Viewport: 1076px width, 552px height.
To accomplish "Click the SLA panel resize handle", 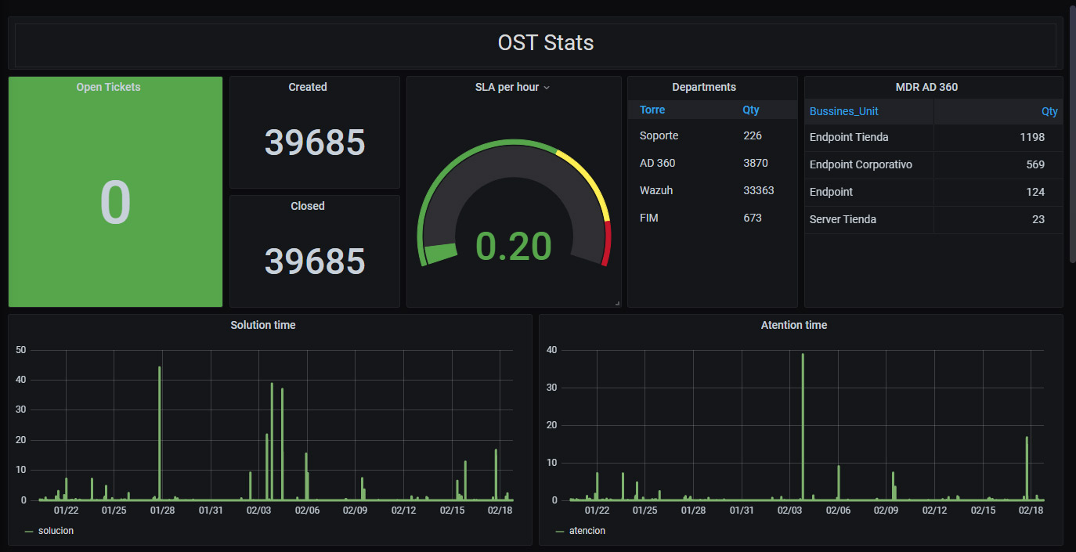I will [x=617, y=303].
